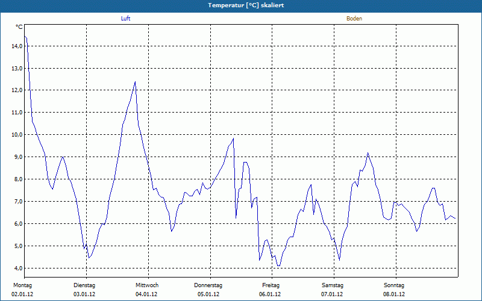The height and width of the screenshot is (301, 482).
Task: Click the Samstag day label
Action: [x=333, y=285]
